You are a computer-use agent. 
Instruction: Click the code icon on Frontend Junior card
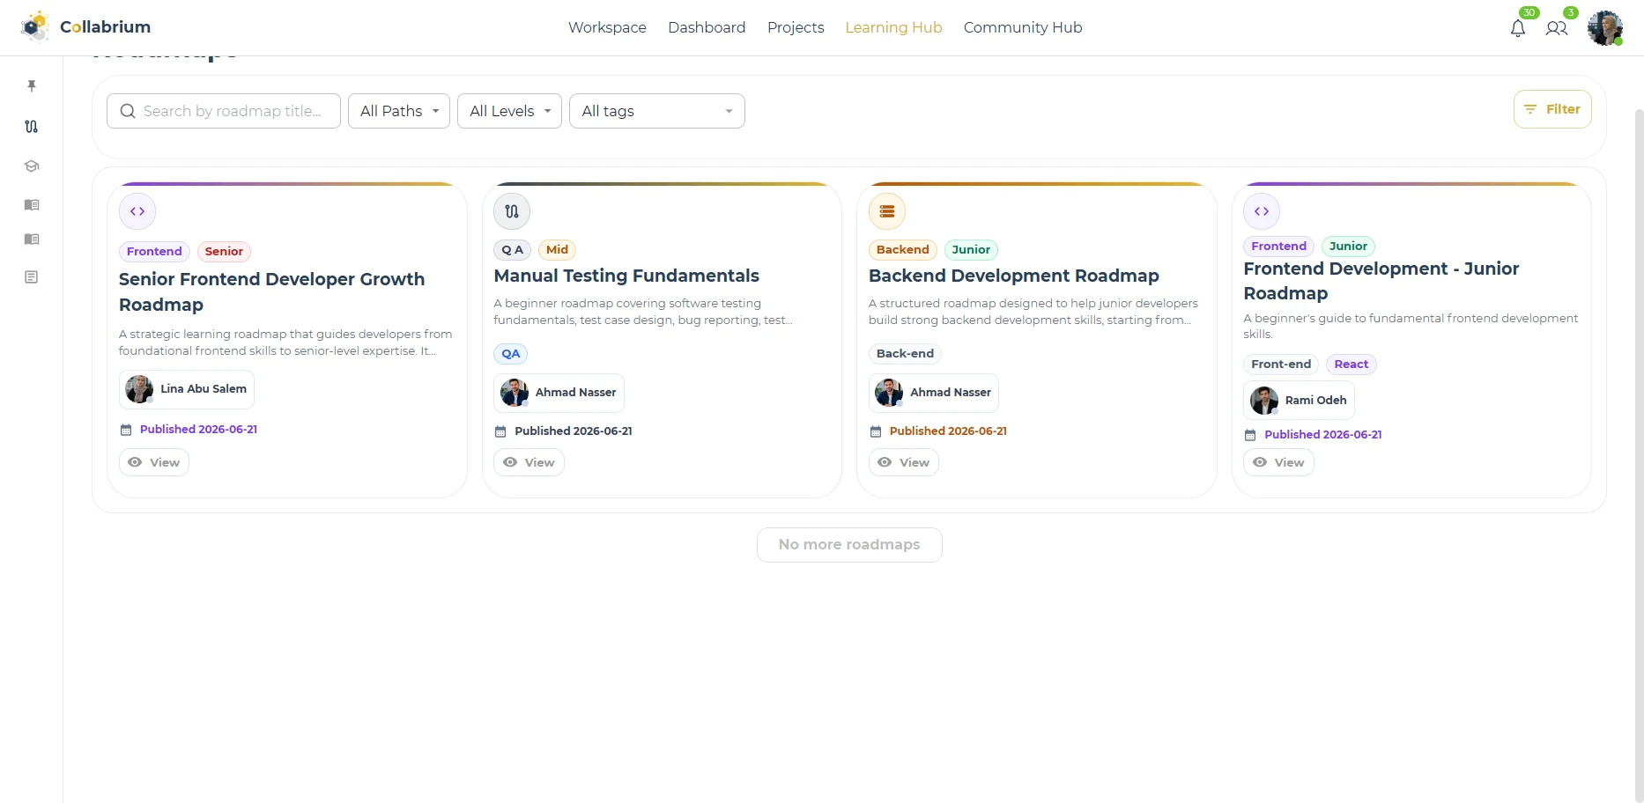[1262, 211]
